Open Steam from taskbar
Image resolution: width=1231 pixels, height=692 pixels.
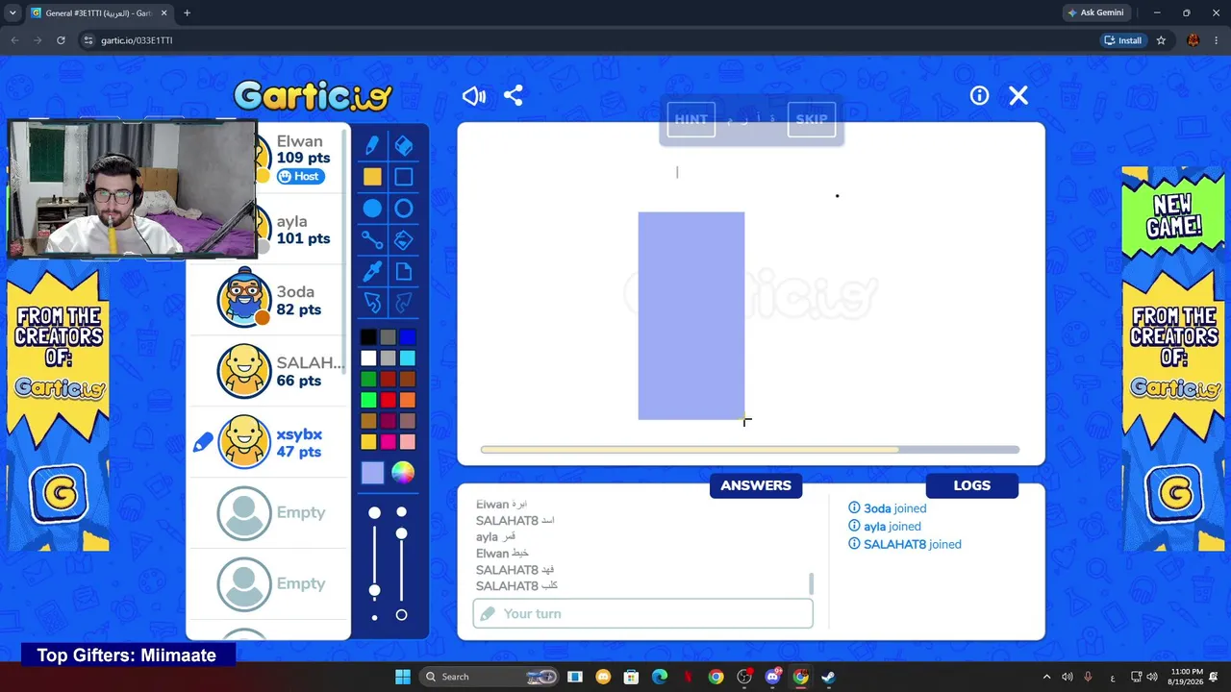(x=828, y=677)
